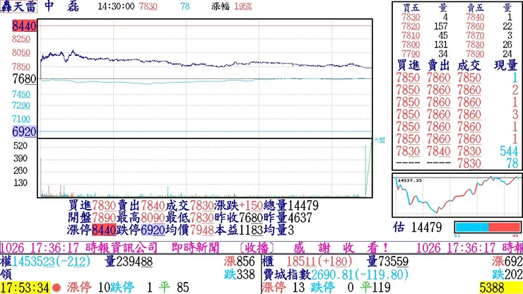Click the 14:30:00 quote time in the header
Viewport: 523px width, 294px height.
click(116, 6)
